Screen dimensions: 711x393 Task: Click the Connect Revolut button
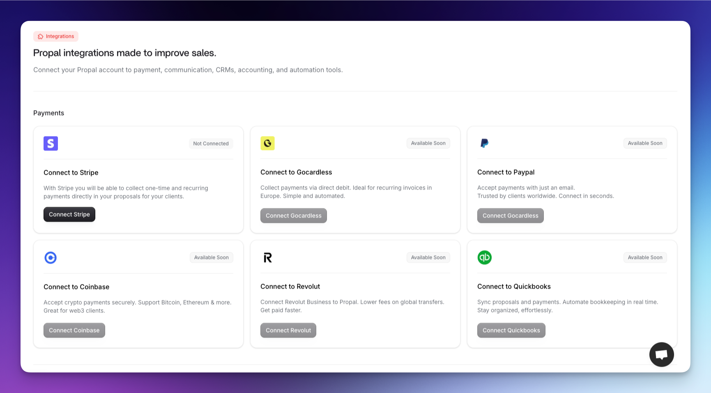point(288,330)
